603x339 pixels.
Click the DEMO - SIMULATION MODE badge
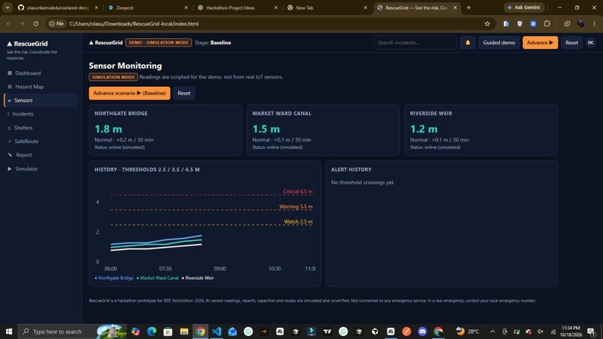click(159, 43)
